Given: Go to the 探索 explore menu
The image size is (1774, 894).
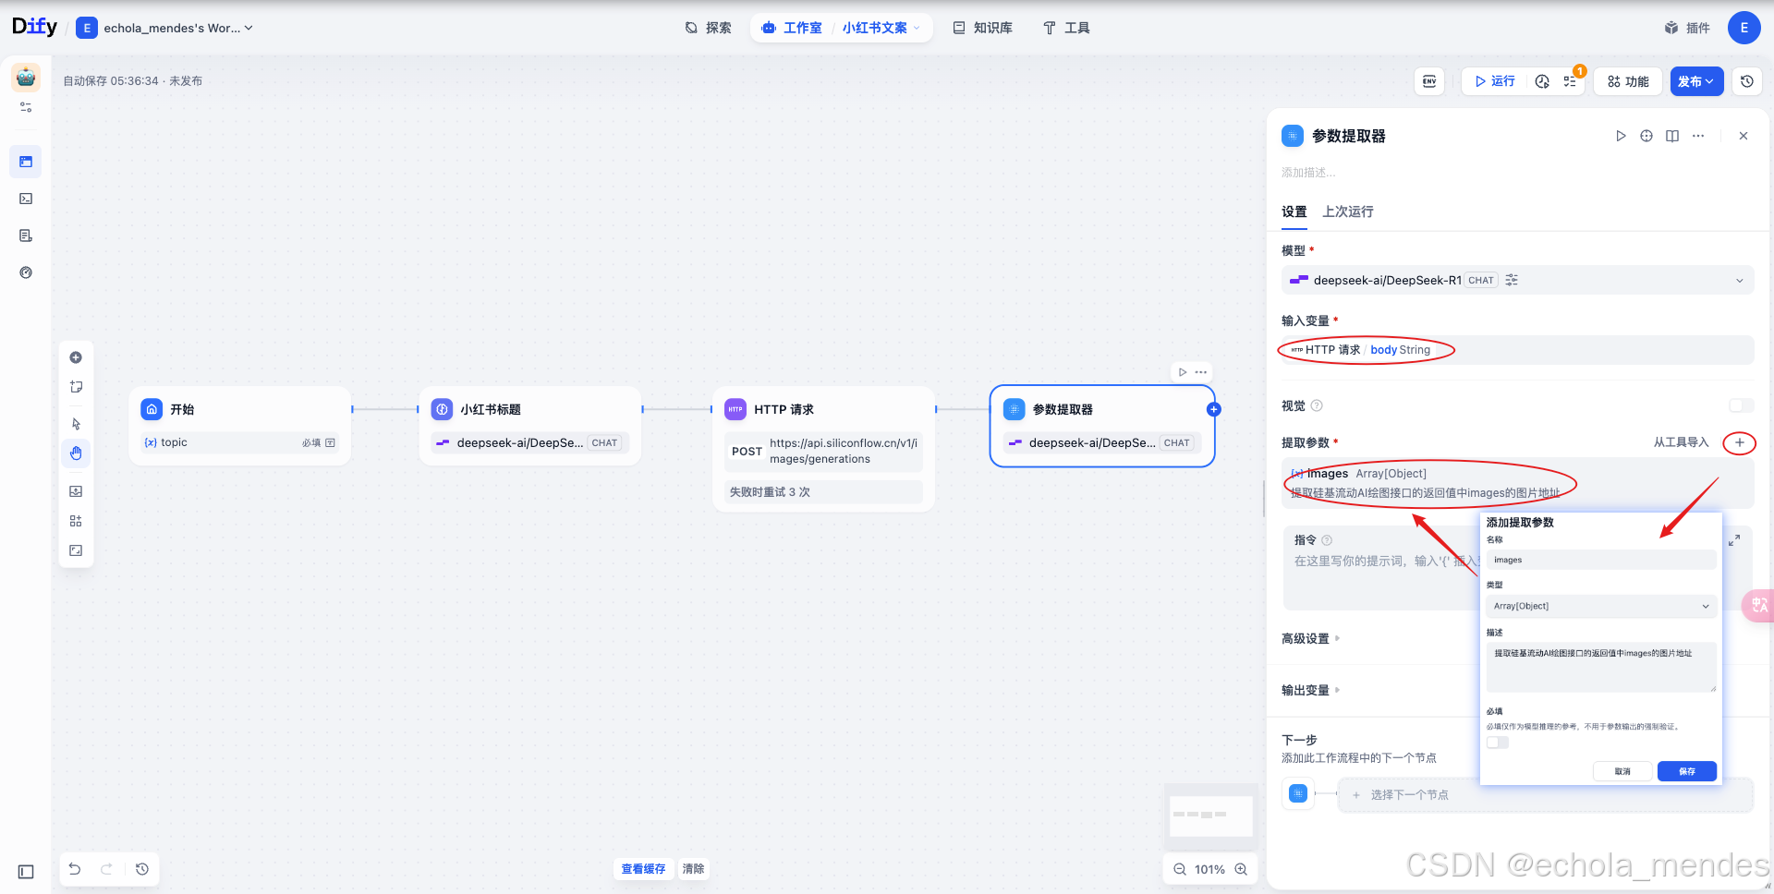Looking at the screenshot, I should click(x=708, y=28).
